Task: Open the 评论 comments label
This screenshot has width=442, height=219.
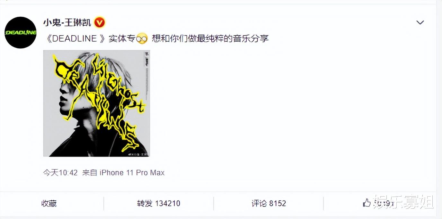Action: (x=259, y=203)
